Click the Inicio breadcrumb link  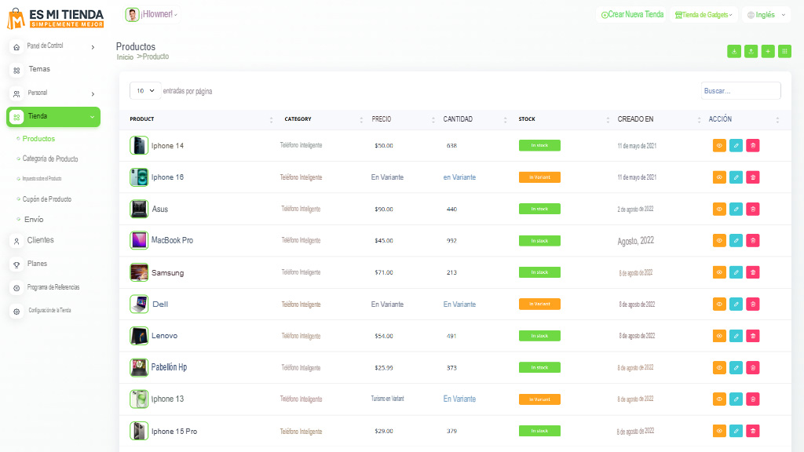(x=125, y=57)
